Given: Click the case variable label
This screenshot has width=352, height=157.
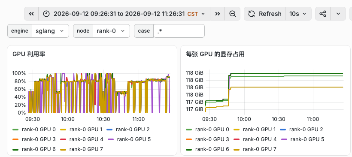Looking at the screenshot, I should click(x=144, y=31).
